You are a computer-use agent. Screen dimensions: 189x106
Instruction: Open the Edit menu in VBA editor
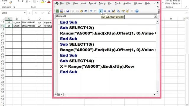click(x=68, y=3)
